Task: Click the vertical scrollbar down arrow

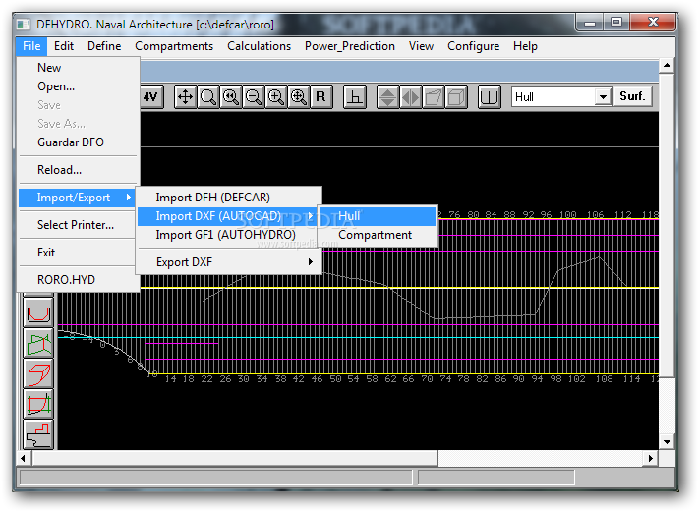Action: coord(667,442)
